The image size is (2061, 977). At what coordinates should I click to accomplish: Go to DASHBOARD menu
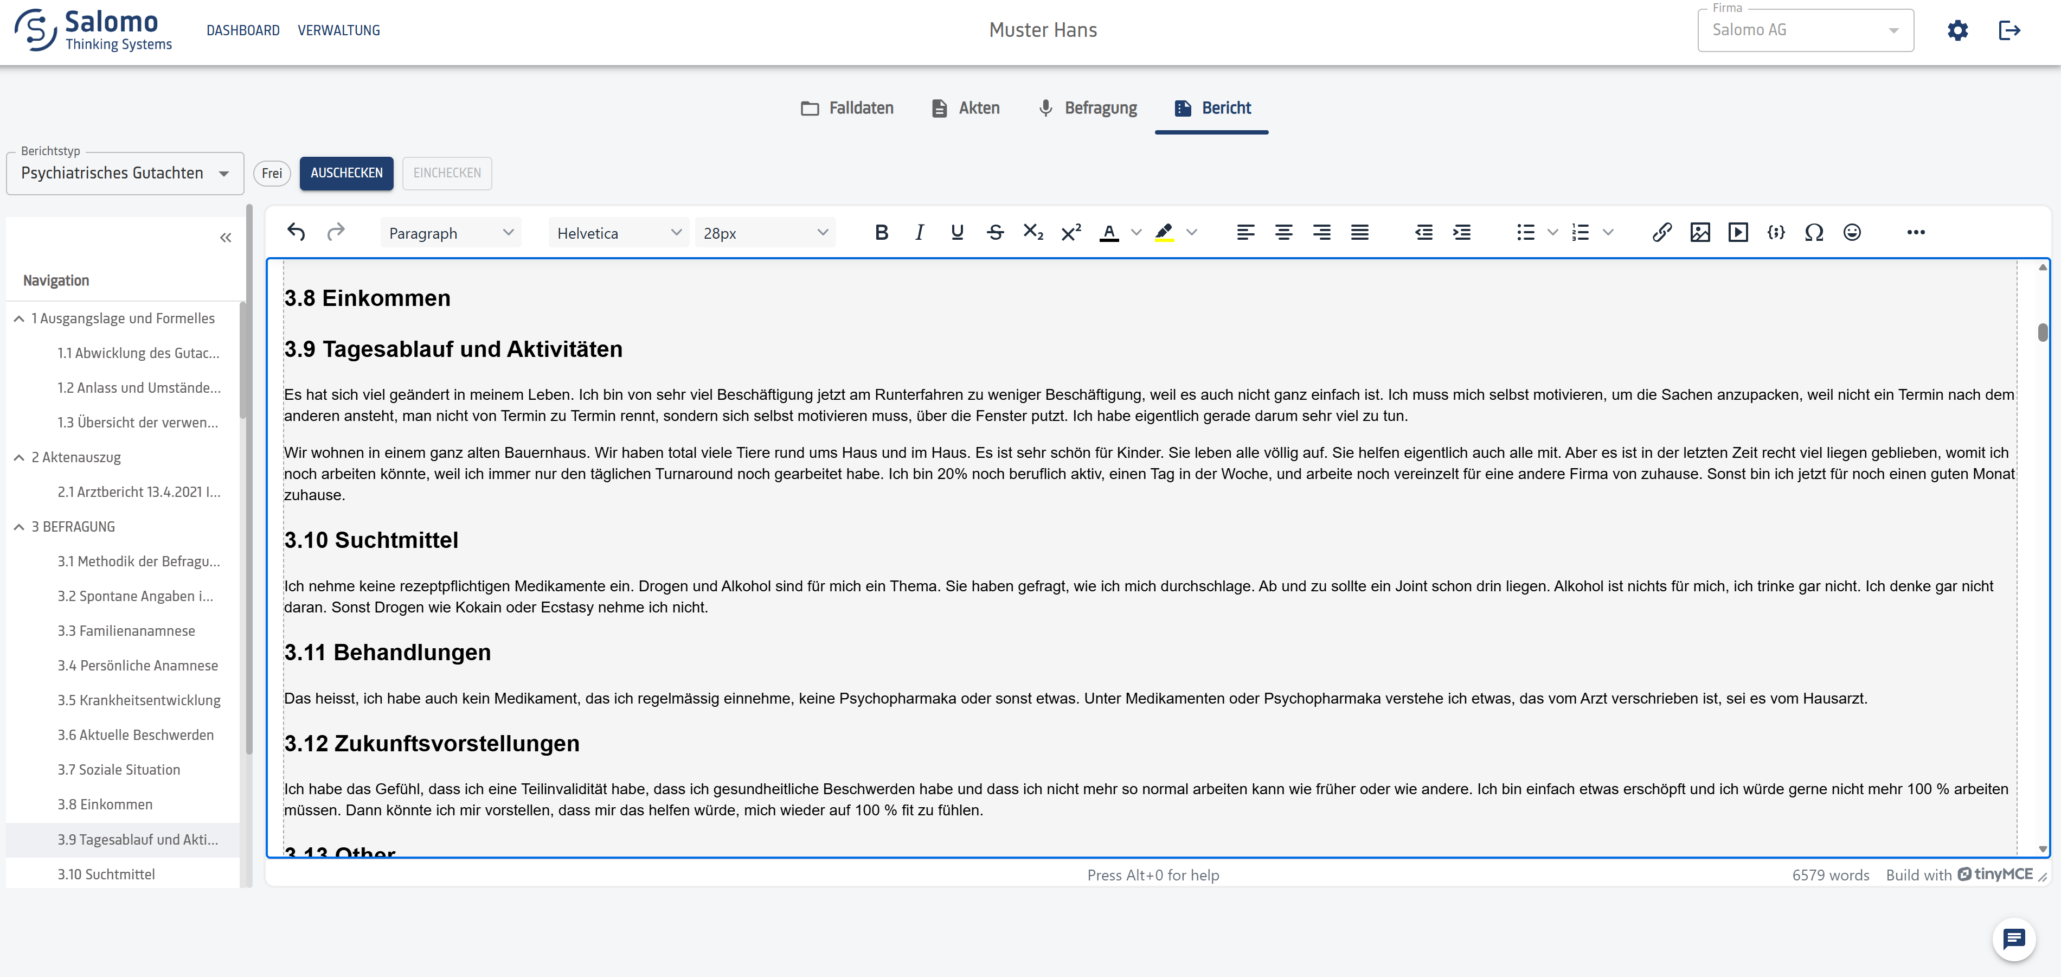pyautogui.click(x=243, y=30)
